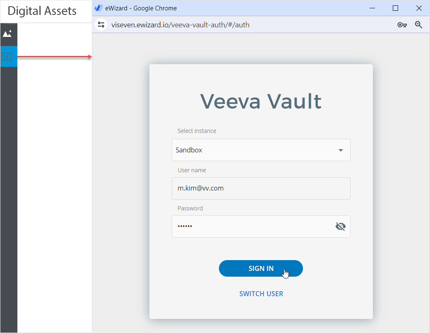Click the Veeva Vault heading text
430x333 pixels.
pos(261,101)
